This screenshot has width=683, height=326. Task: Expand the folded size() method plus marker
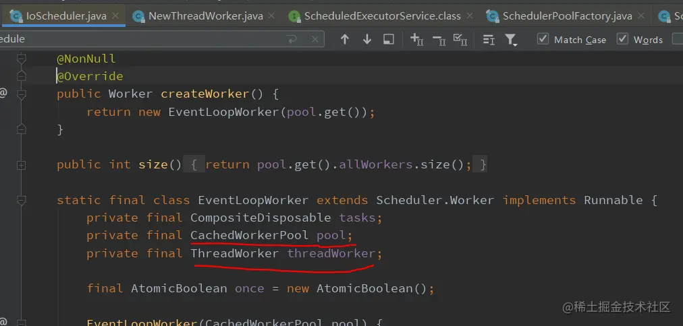pos(21,165)
